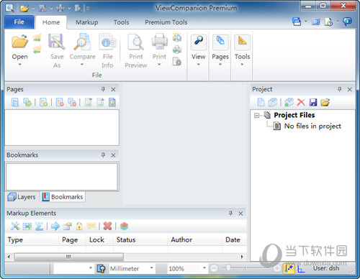Expand the Tools group dropdown arrow

pyautogui.click(x=242, y=64)
